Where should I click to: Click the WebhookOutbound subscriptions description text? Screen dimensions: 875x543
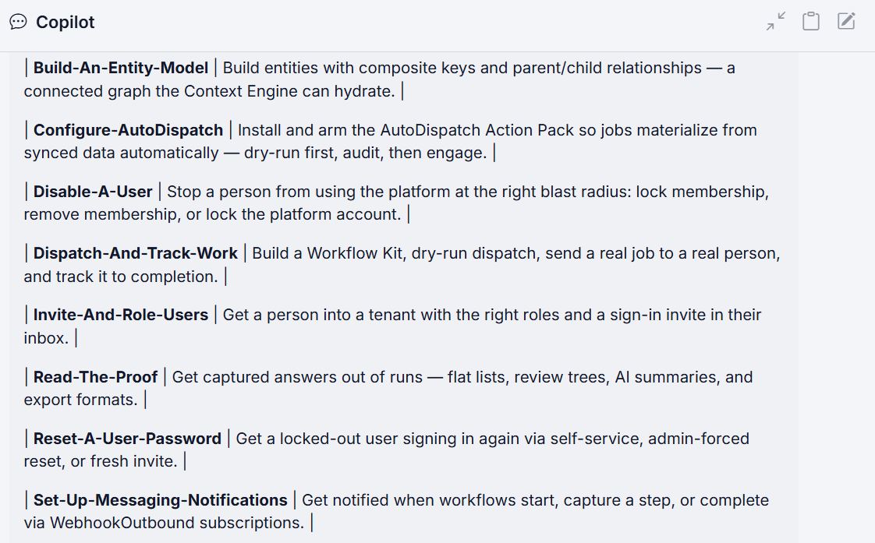[396, 511]
